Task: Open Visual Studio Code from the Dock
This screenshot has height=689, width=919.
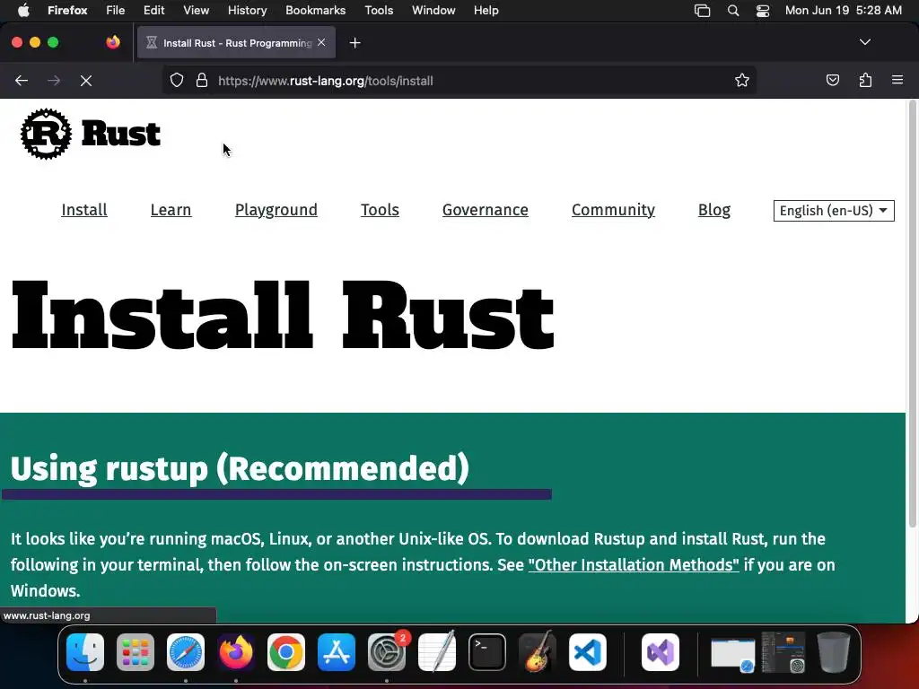Action: point(588,652)
